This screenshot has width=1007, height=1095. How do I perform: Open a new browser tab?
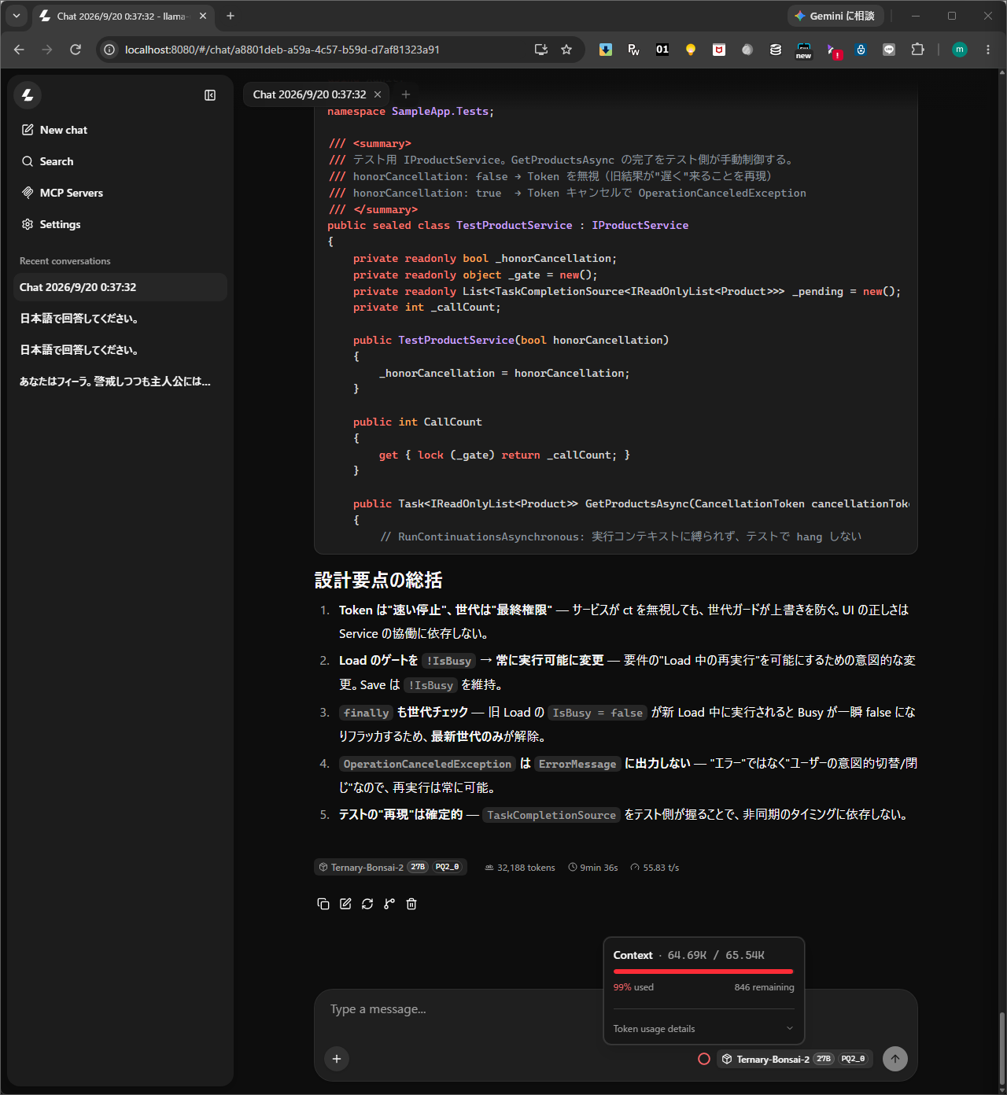(231, 16)
